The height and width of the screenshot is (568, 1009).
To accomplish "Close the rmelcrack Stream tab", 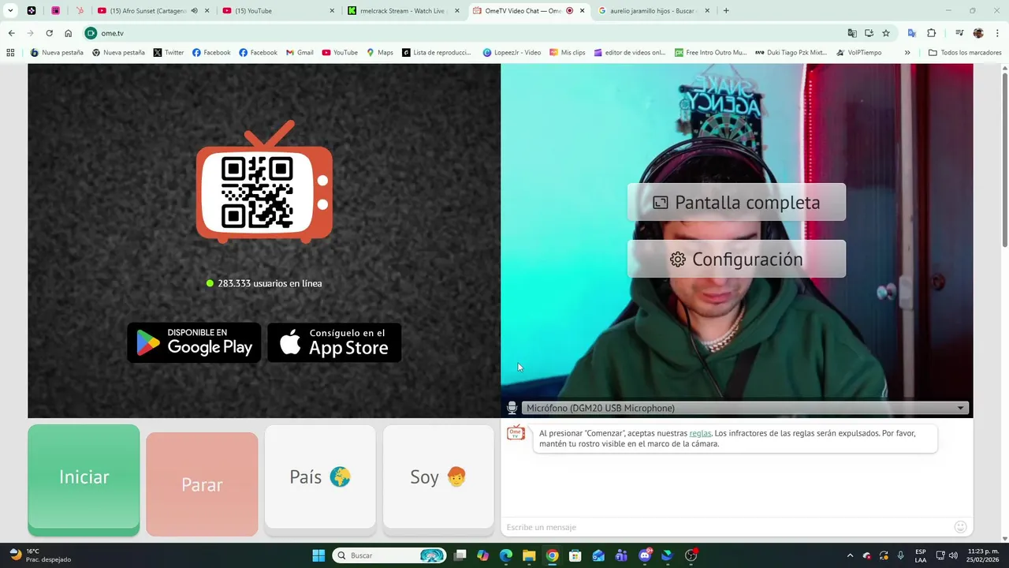I will point(457,11).
